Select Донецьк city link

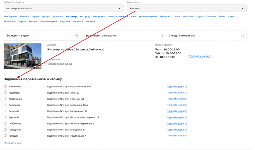pos(58,17)
